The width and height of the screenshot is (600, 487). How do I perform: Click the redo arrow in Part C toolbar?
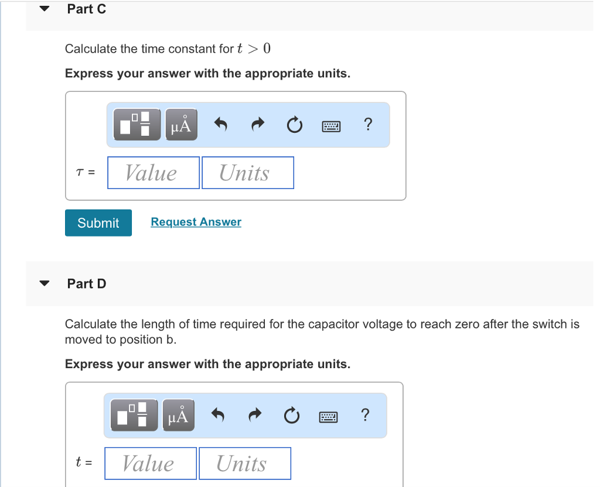tap(257, 124)
